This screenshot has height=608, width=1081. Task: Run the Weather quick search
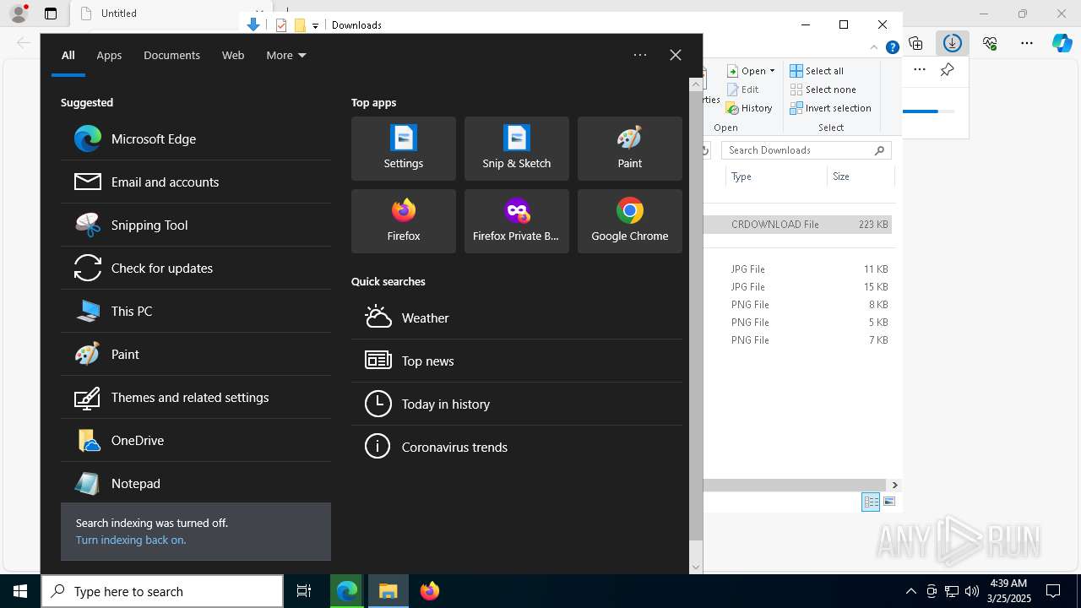[517, 318]
